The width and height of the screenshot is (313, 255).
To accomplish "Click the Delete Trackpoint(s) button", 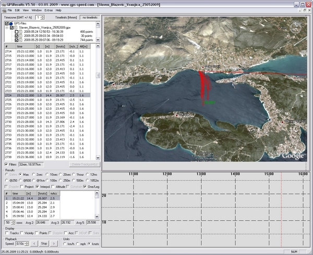I will 85,164.
